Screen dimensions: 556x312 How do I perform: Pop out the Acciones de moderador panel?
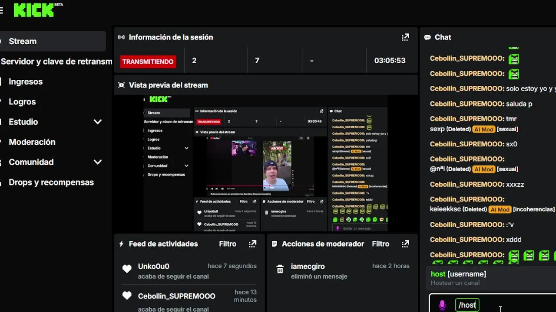405,244
